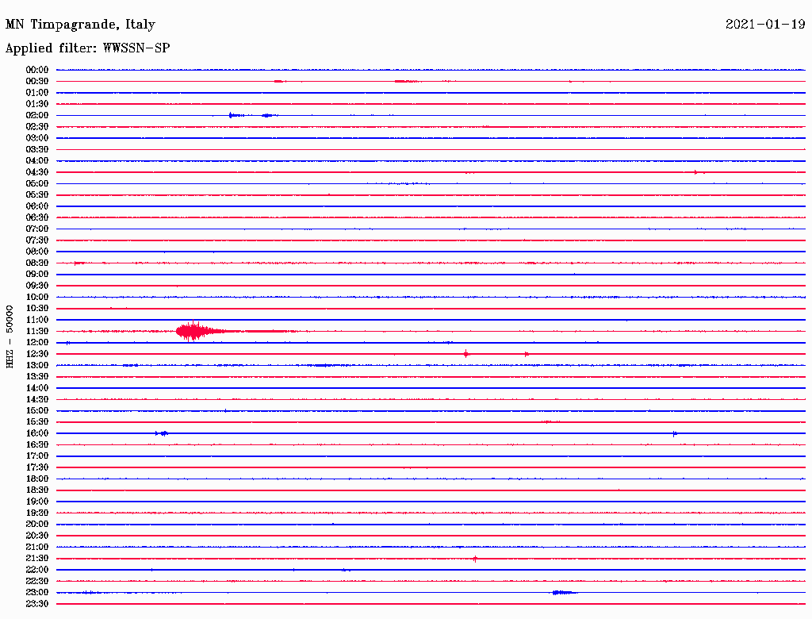Click the 12:00 time label
This screenshot has height=619, width=812.
tap(37, 343)
